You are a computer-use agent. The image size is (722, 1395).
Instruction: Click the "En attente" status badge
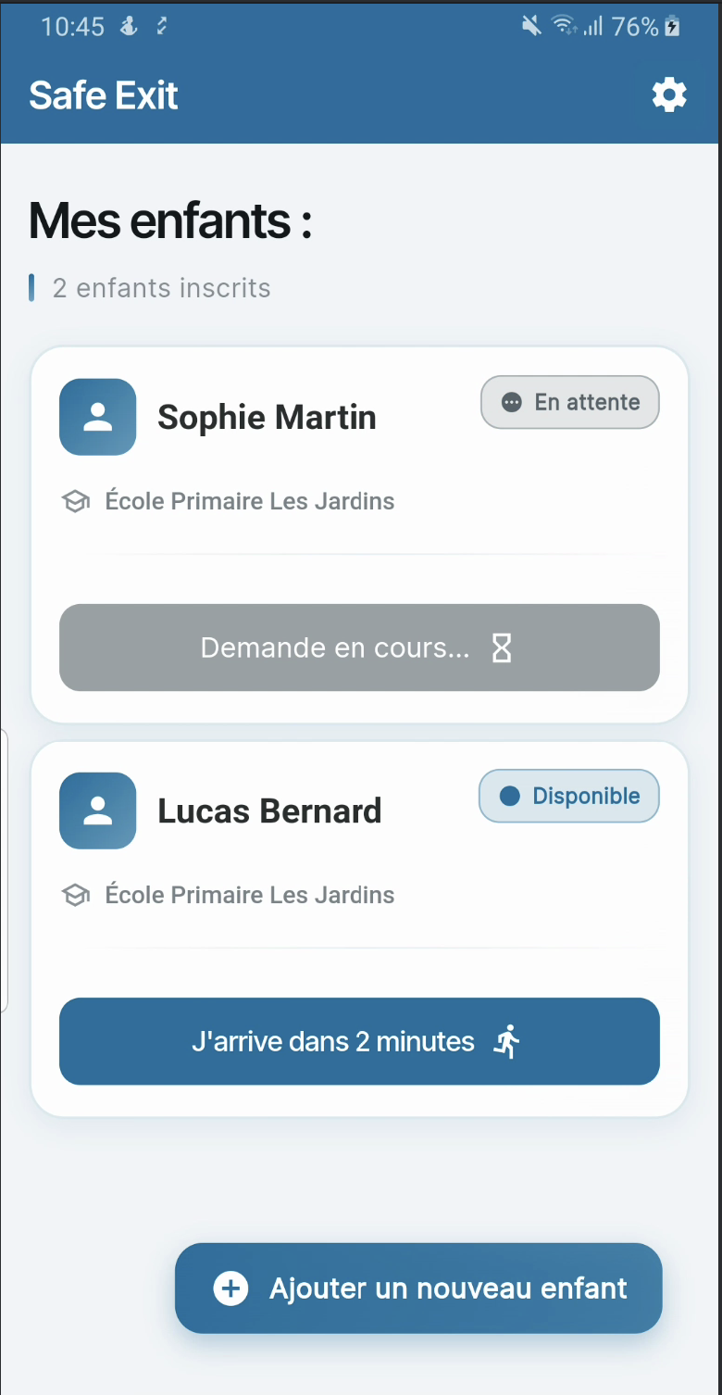coord(569,402)
